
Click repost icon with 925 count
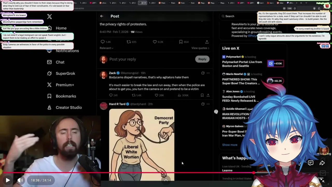coord(128,42)
